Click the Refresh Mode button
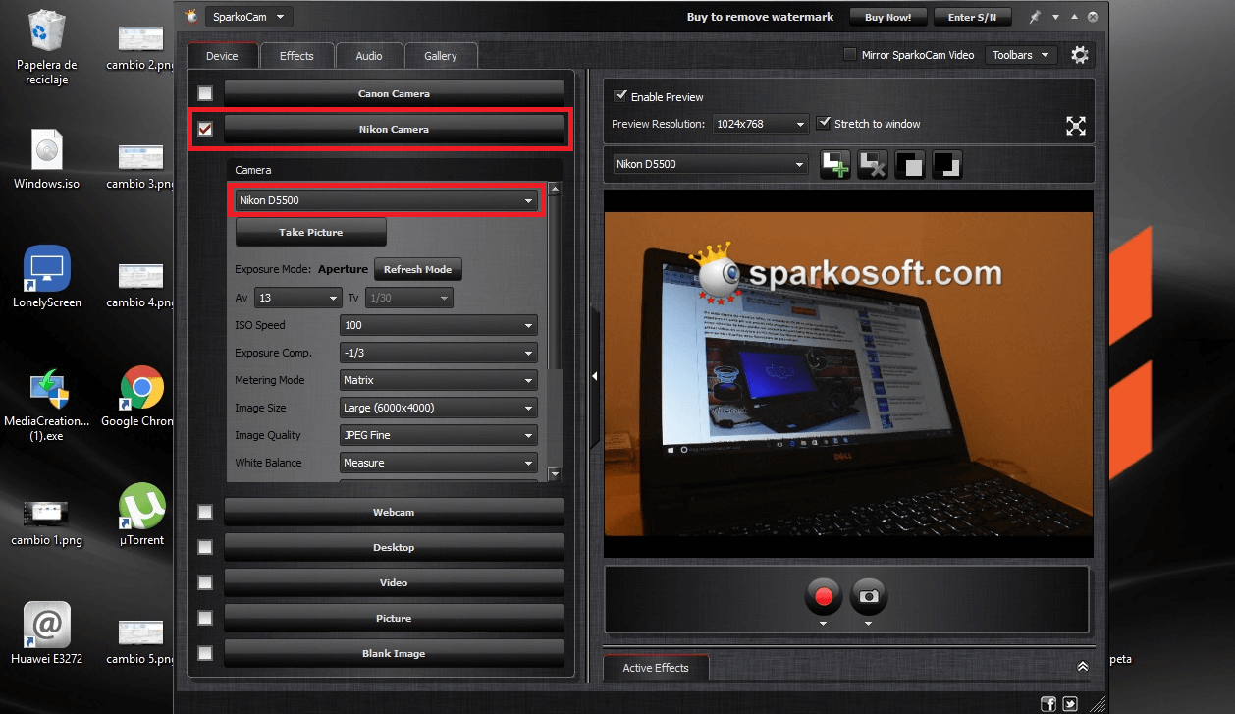The height and width of the screenshot is (714, 1235). tap(417, 269)
